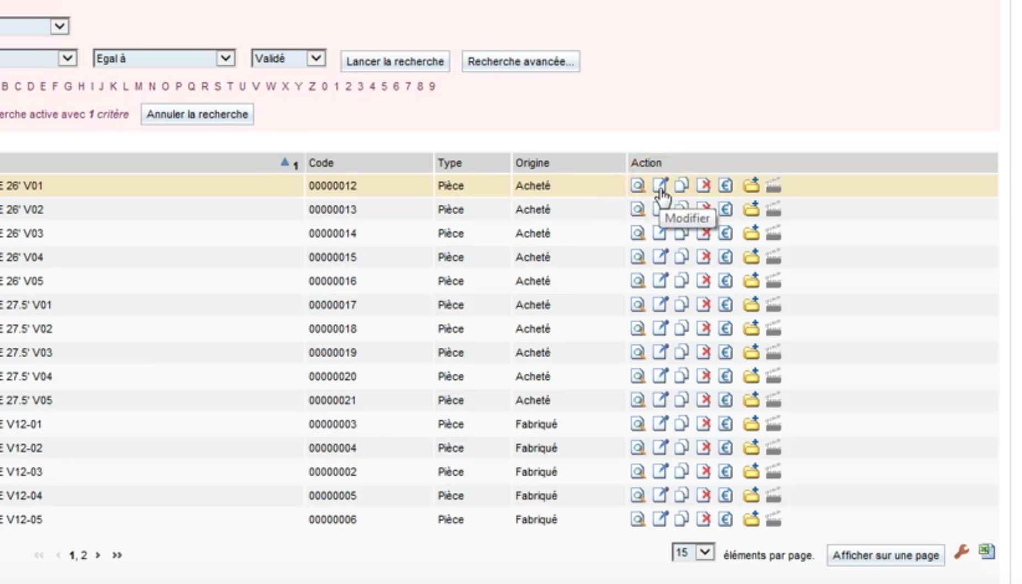View details of item code 00000012
The height and width of the screenshot is (584, 1022).
638,185
